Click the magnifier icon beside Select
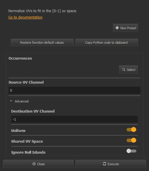 tap(124, 69)
